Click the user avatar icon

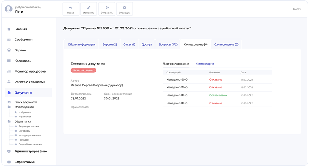[x=8, y=9]
